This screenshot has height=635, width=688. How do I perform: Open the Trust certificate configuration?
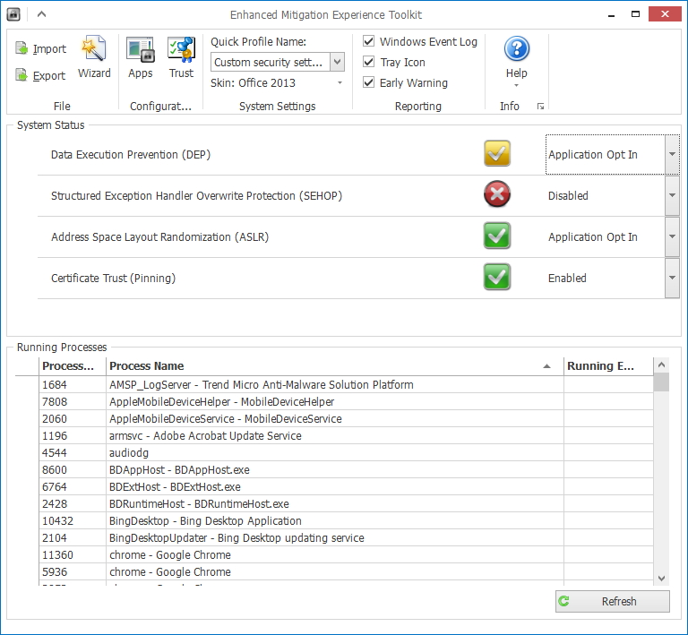181,57
